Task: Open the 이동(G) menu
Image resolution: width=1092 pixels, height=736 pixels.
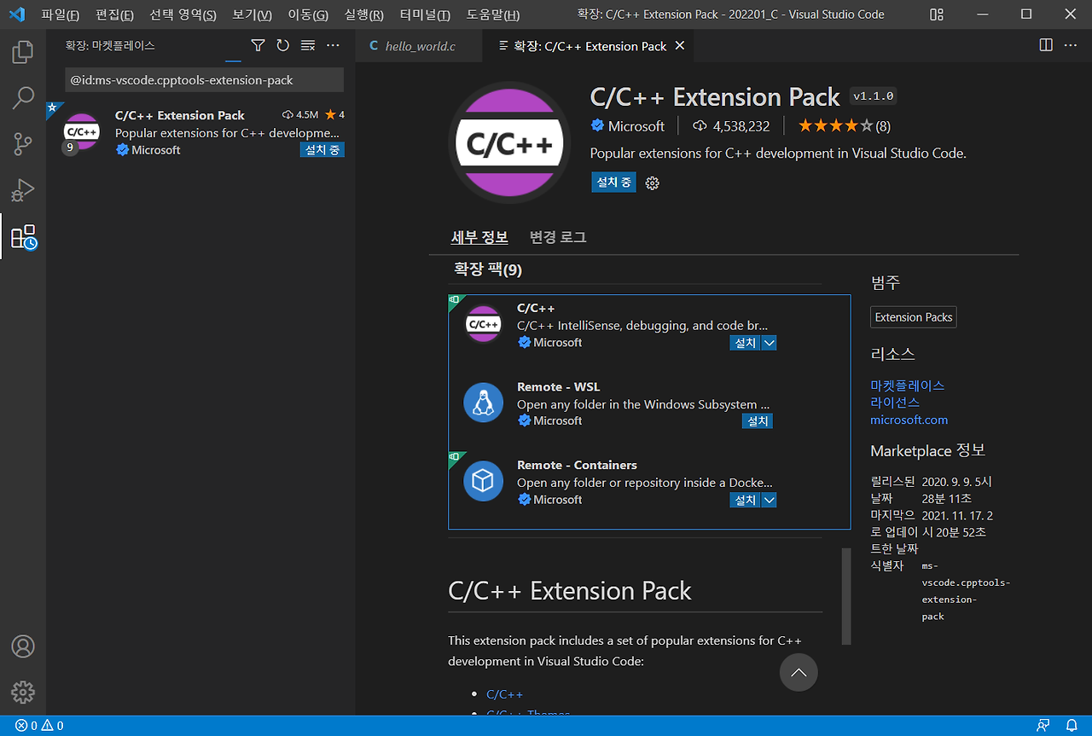Action: (x=308, y=14)
